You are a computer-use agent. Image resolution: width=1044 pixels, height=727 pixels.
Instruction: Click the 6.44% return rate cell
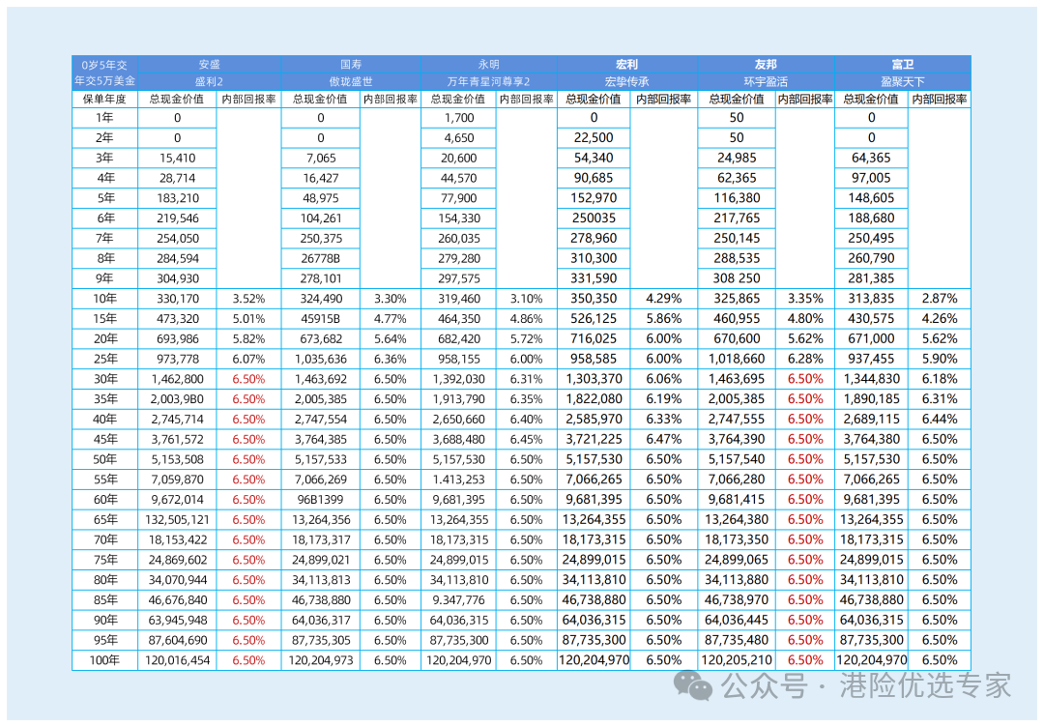tap(940, 420)
